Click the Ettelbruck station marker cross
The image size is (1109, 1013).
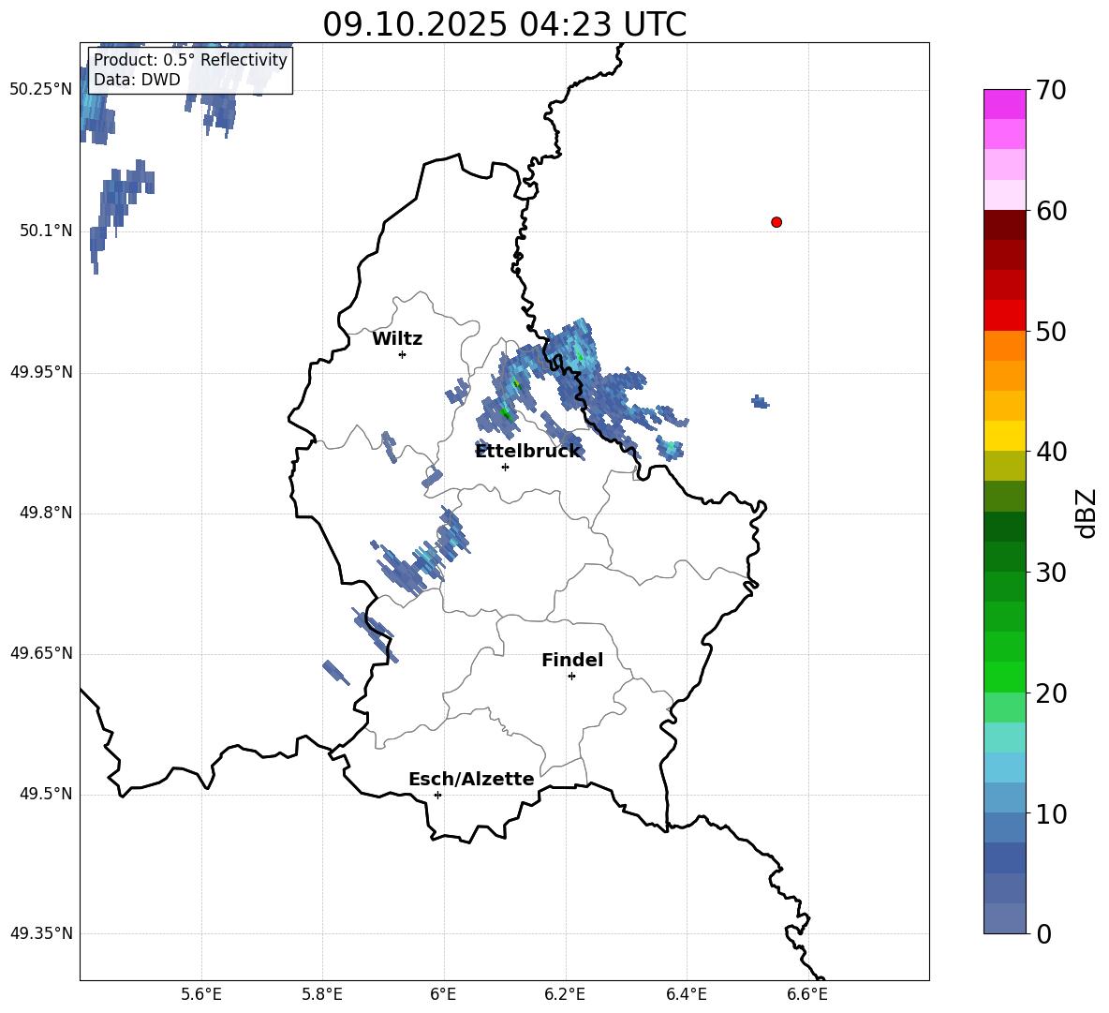coord(505,467)
